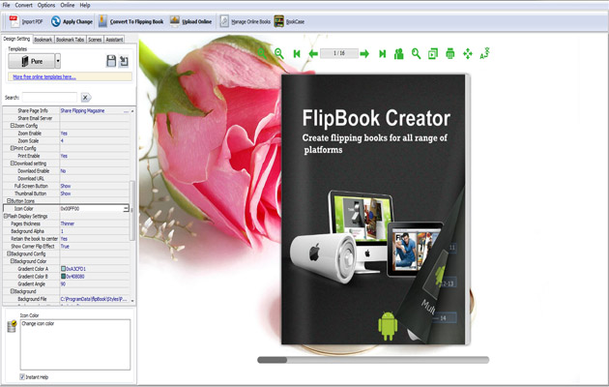Collapse the Background Color group
Image resolution: width=609 pixels, height=387 pixels.
[x=12, y=261]
